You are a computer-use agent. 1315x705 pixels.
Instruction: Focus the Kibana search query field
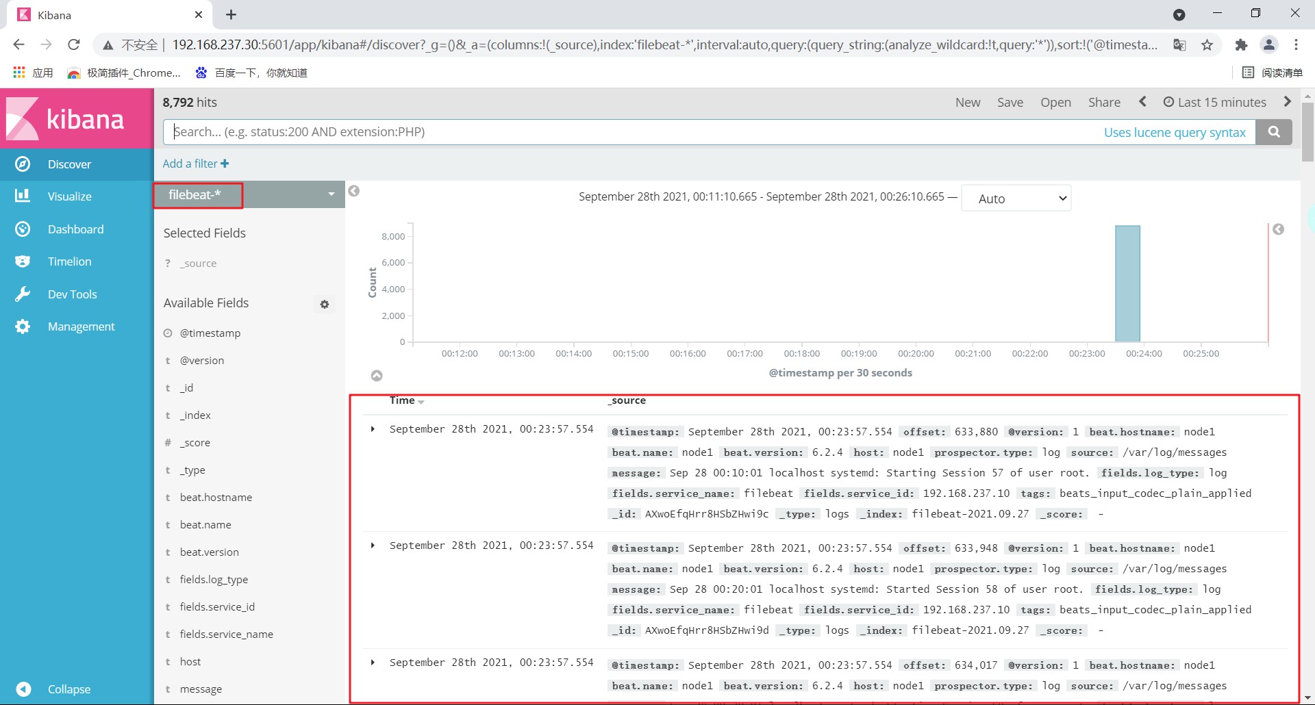click(709, 132)
